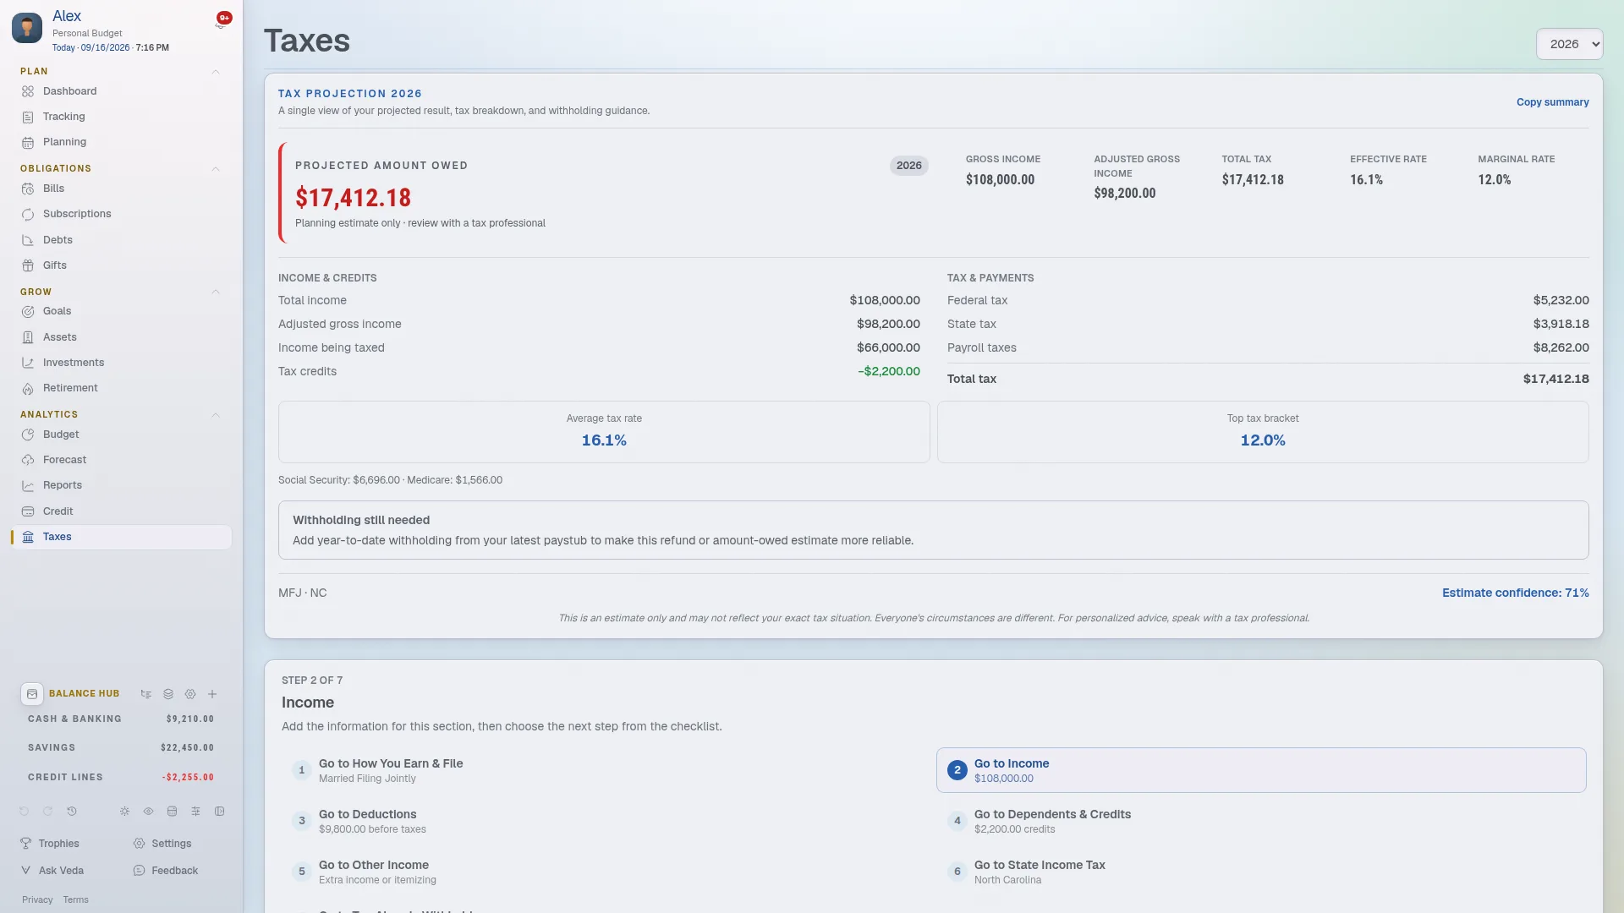Select the Go to Income step card
The width and height of the screenshot is (1624, 913).
point(1260,770)
